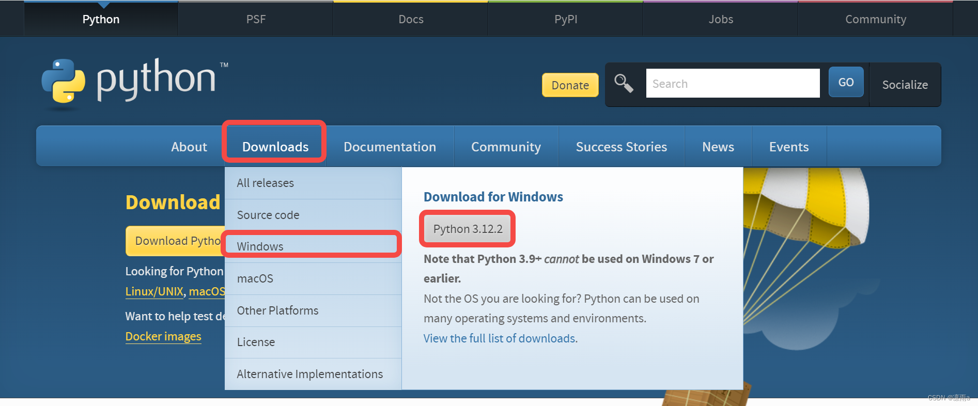Select License menu entry
This screenshot has width=978, height=406.
coord(313,342)
